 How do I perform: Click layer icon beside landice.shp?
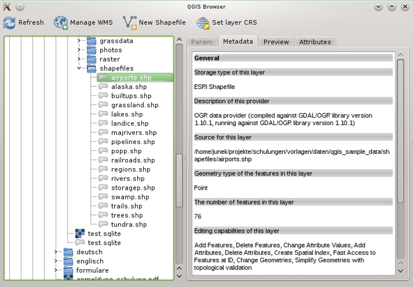pyautogui.click(x=103, y=123)
